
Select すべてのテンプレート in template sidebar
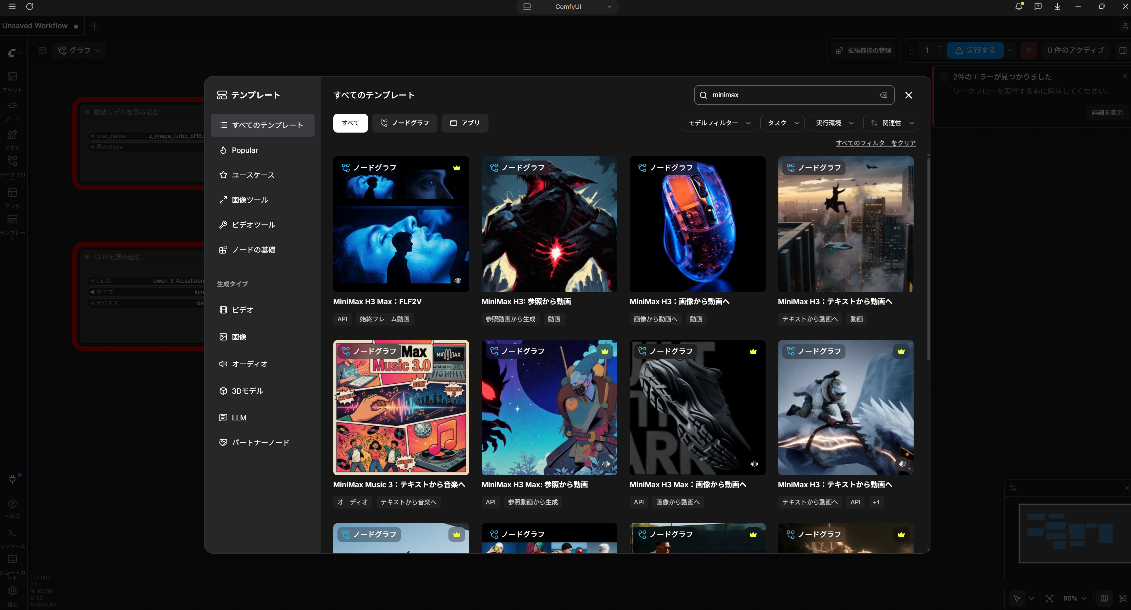pyautogui.click(x=262, y=125)
